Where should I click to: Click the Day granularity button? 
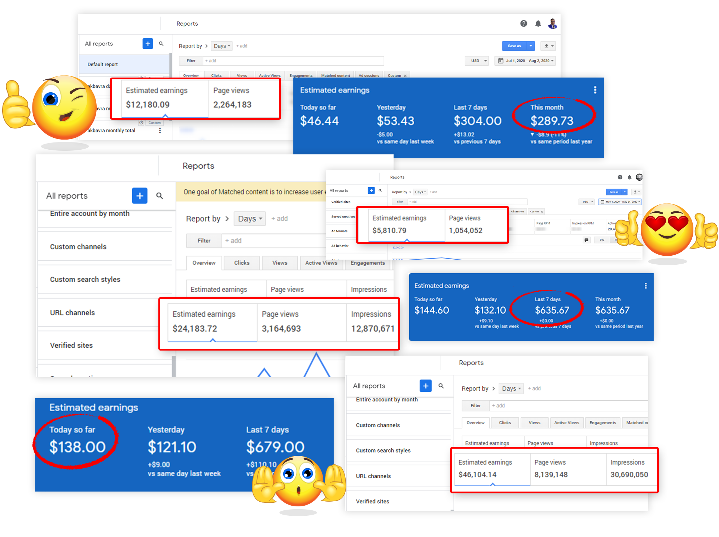coord(602,240)
